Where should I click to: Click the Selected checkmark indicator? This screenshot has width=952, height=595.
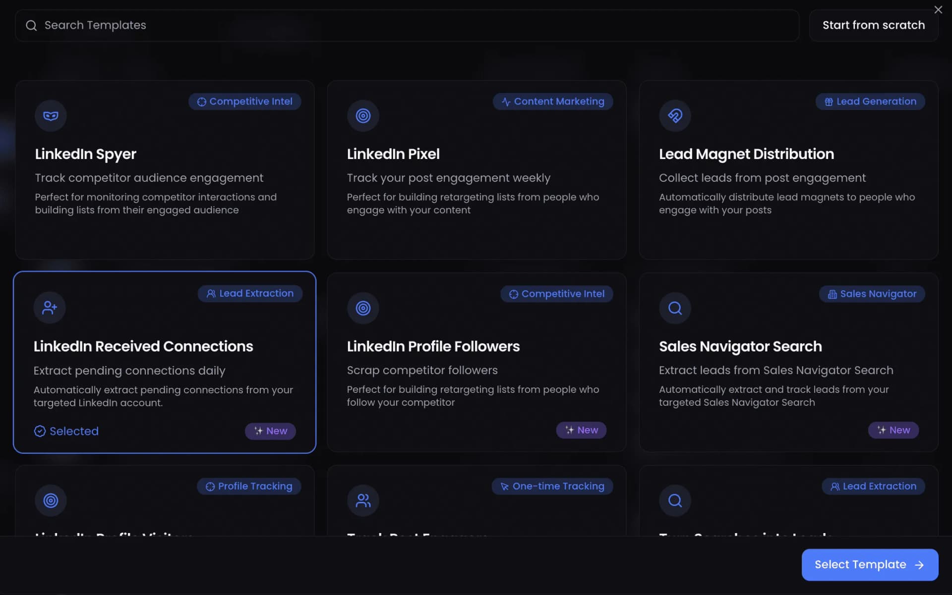pos(40,431)
